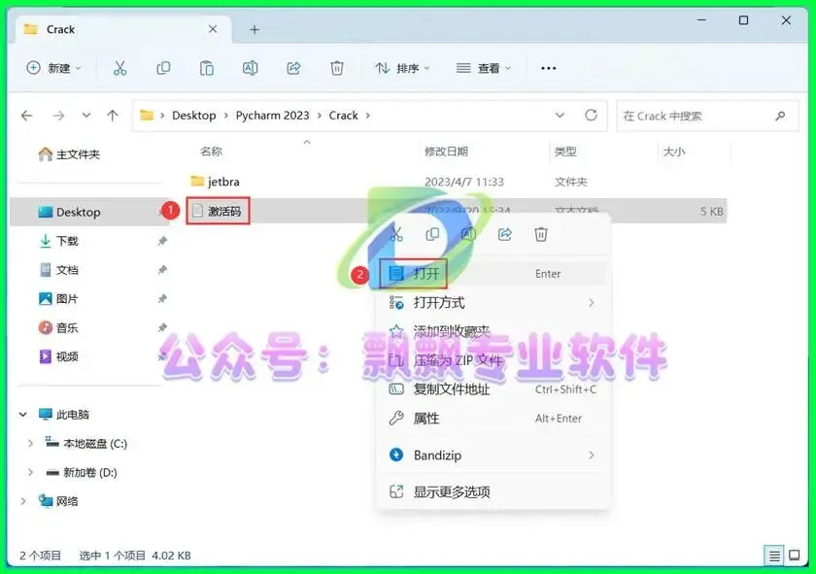Viewport: 816px width, 574px height.
Task: Open the Bandizip submenu
Action: coord(493,455)
